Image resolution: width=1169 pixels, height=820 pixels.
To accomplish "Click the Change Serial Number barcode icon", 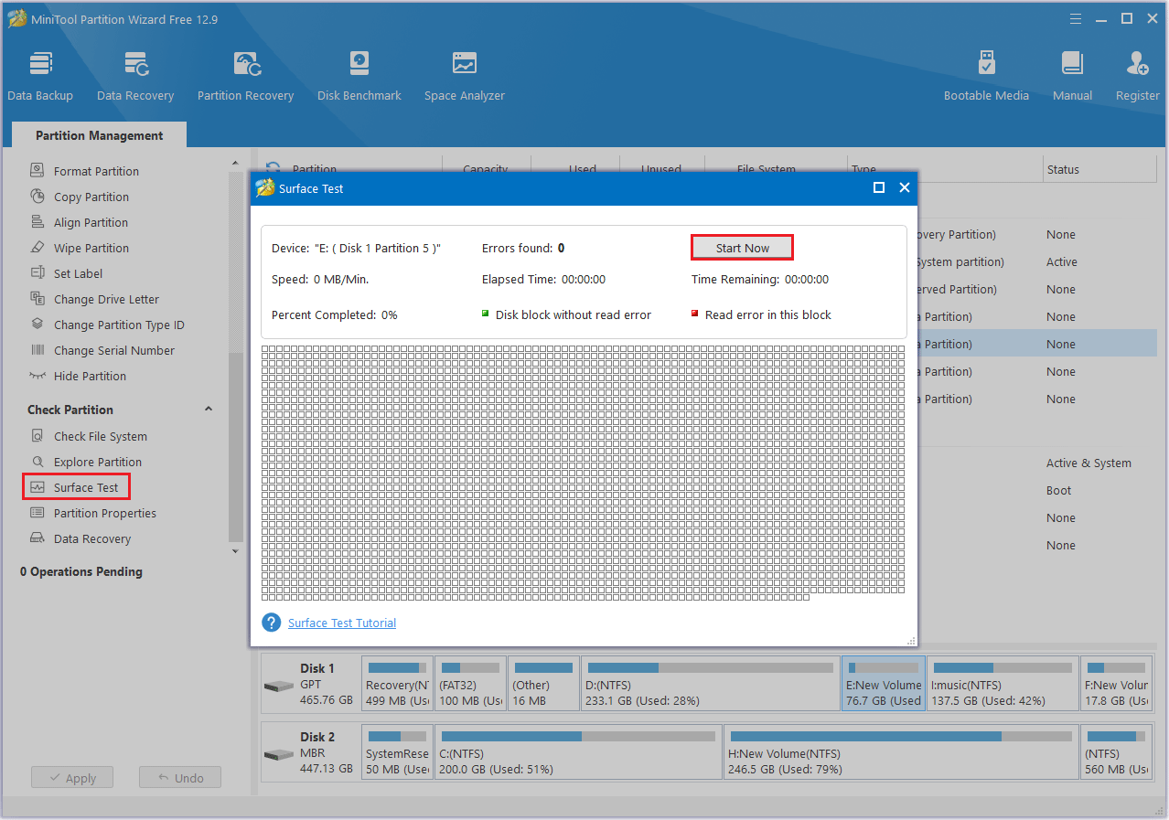I will (x=38, y=349).
